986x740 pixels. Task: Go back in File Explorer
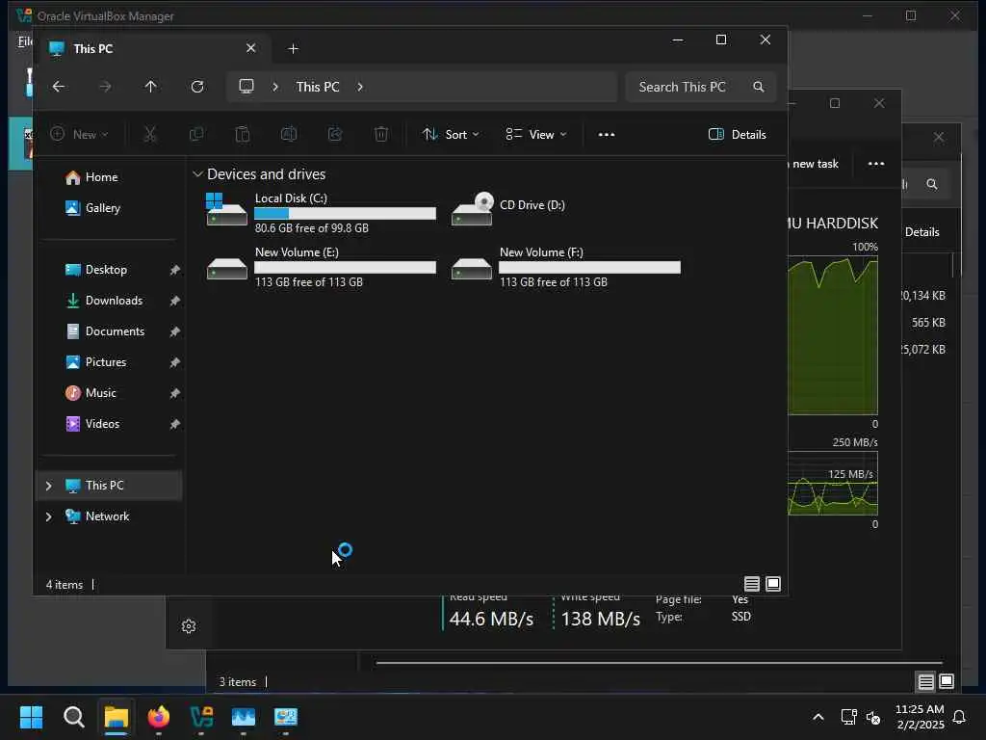pos(59,87)
